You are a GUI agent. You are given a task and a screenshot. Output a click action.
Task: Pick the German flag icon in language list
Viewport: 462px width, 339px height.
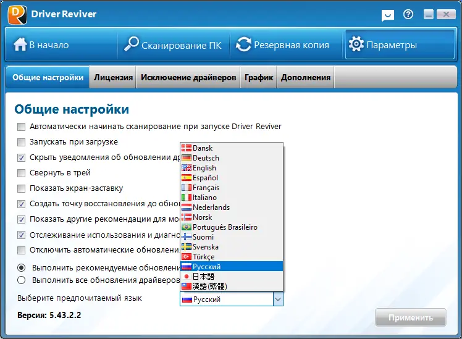point(186,158)
